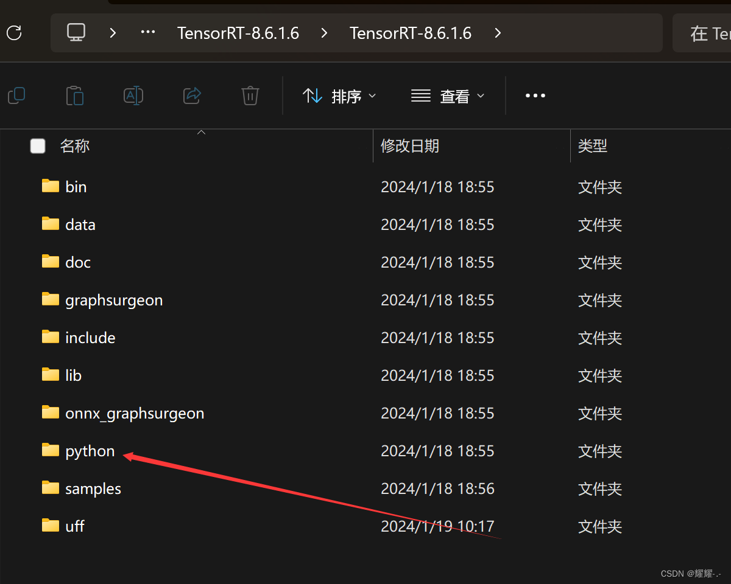Select the doc folder icon
This screenshot has height=584, width=731.
(x=51, y=262)
